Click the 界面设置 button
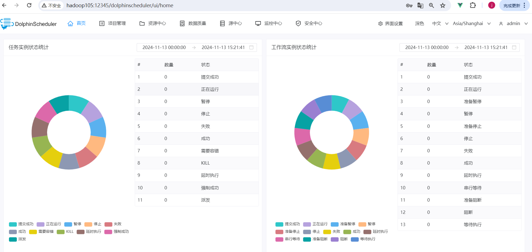Image resolution: width=532 pixels, height=252 pixels. click(x=390, y=24)
